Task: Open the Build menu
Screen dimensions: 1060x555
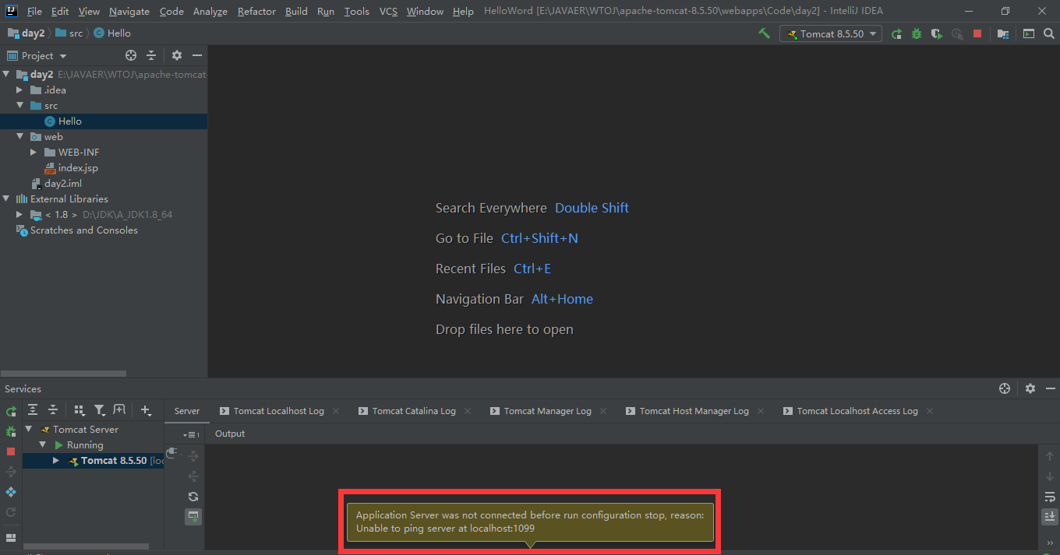Action: pos(296,12)
